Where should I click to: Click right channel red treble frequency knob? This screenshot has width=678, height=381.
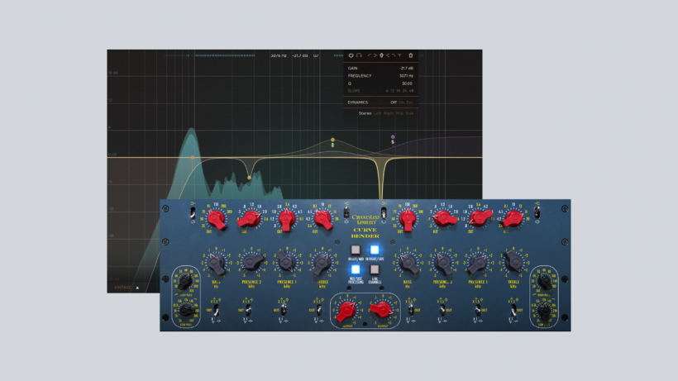tap(513, 219)
